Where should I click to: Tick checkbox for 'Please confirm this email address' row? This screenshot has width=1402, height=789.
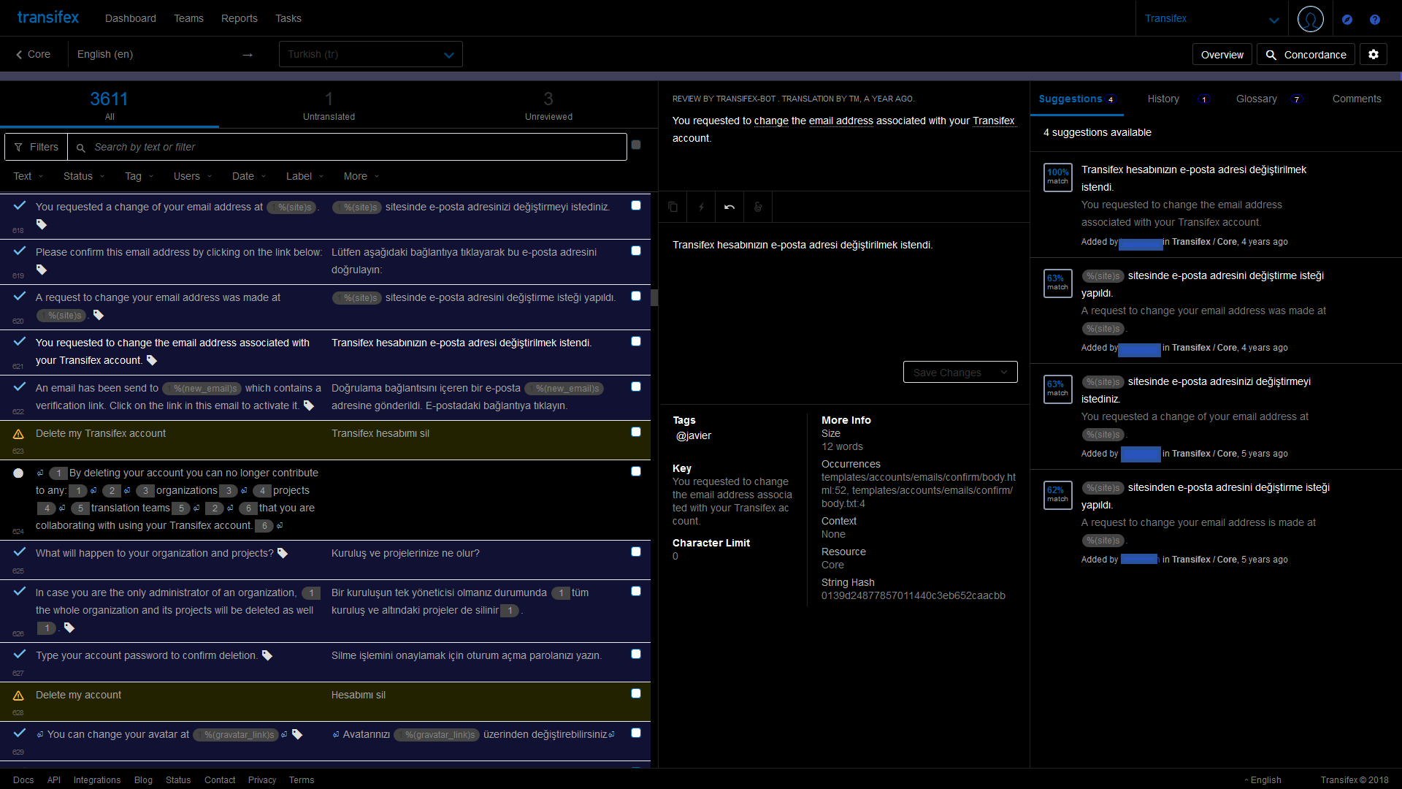[x=636, y=251]
